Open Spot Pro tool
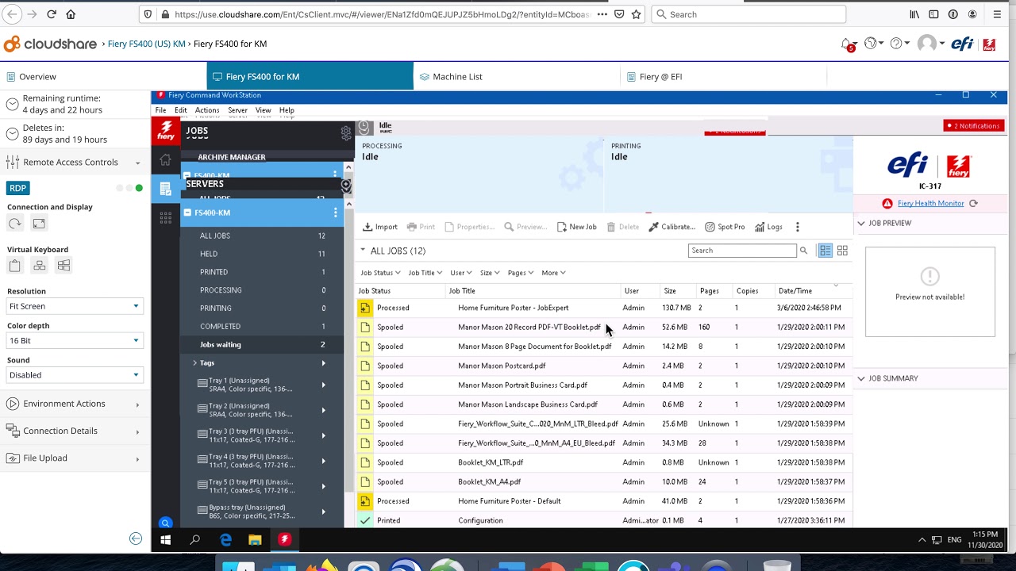Viewport: 1016px width, 571px height. 725,227
